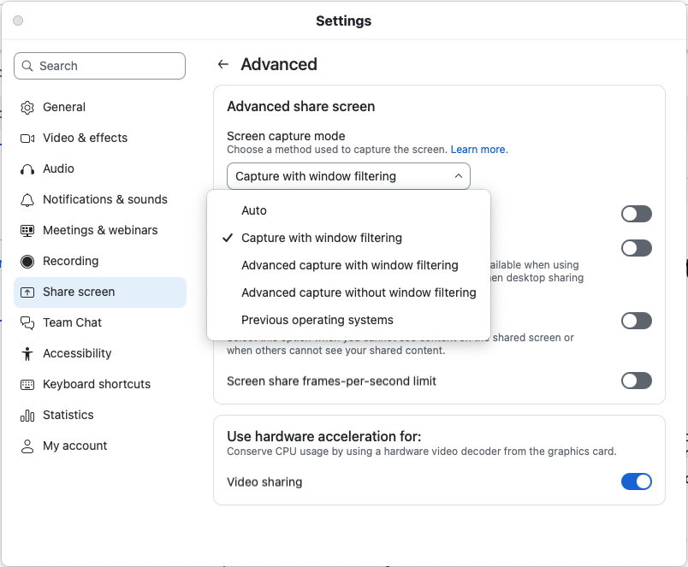
Task: Click the Audio headphones icon
Action: click(27, 169)
